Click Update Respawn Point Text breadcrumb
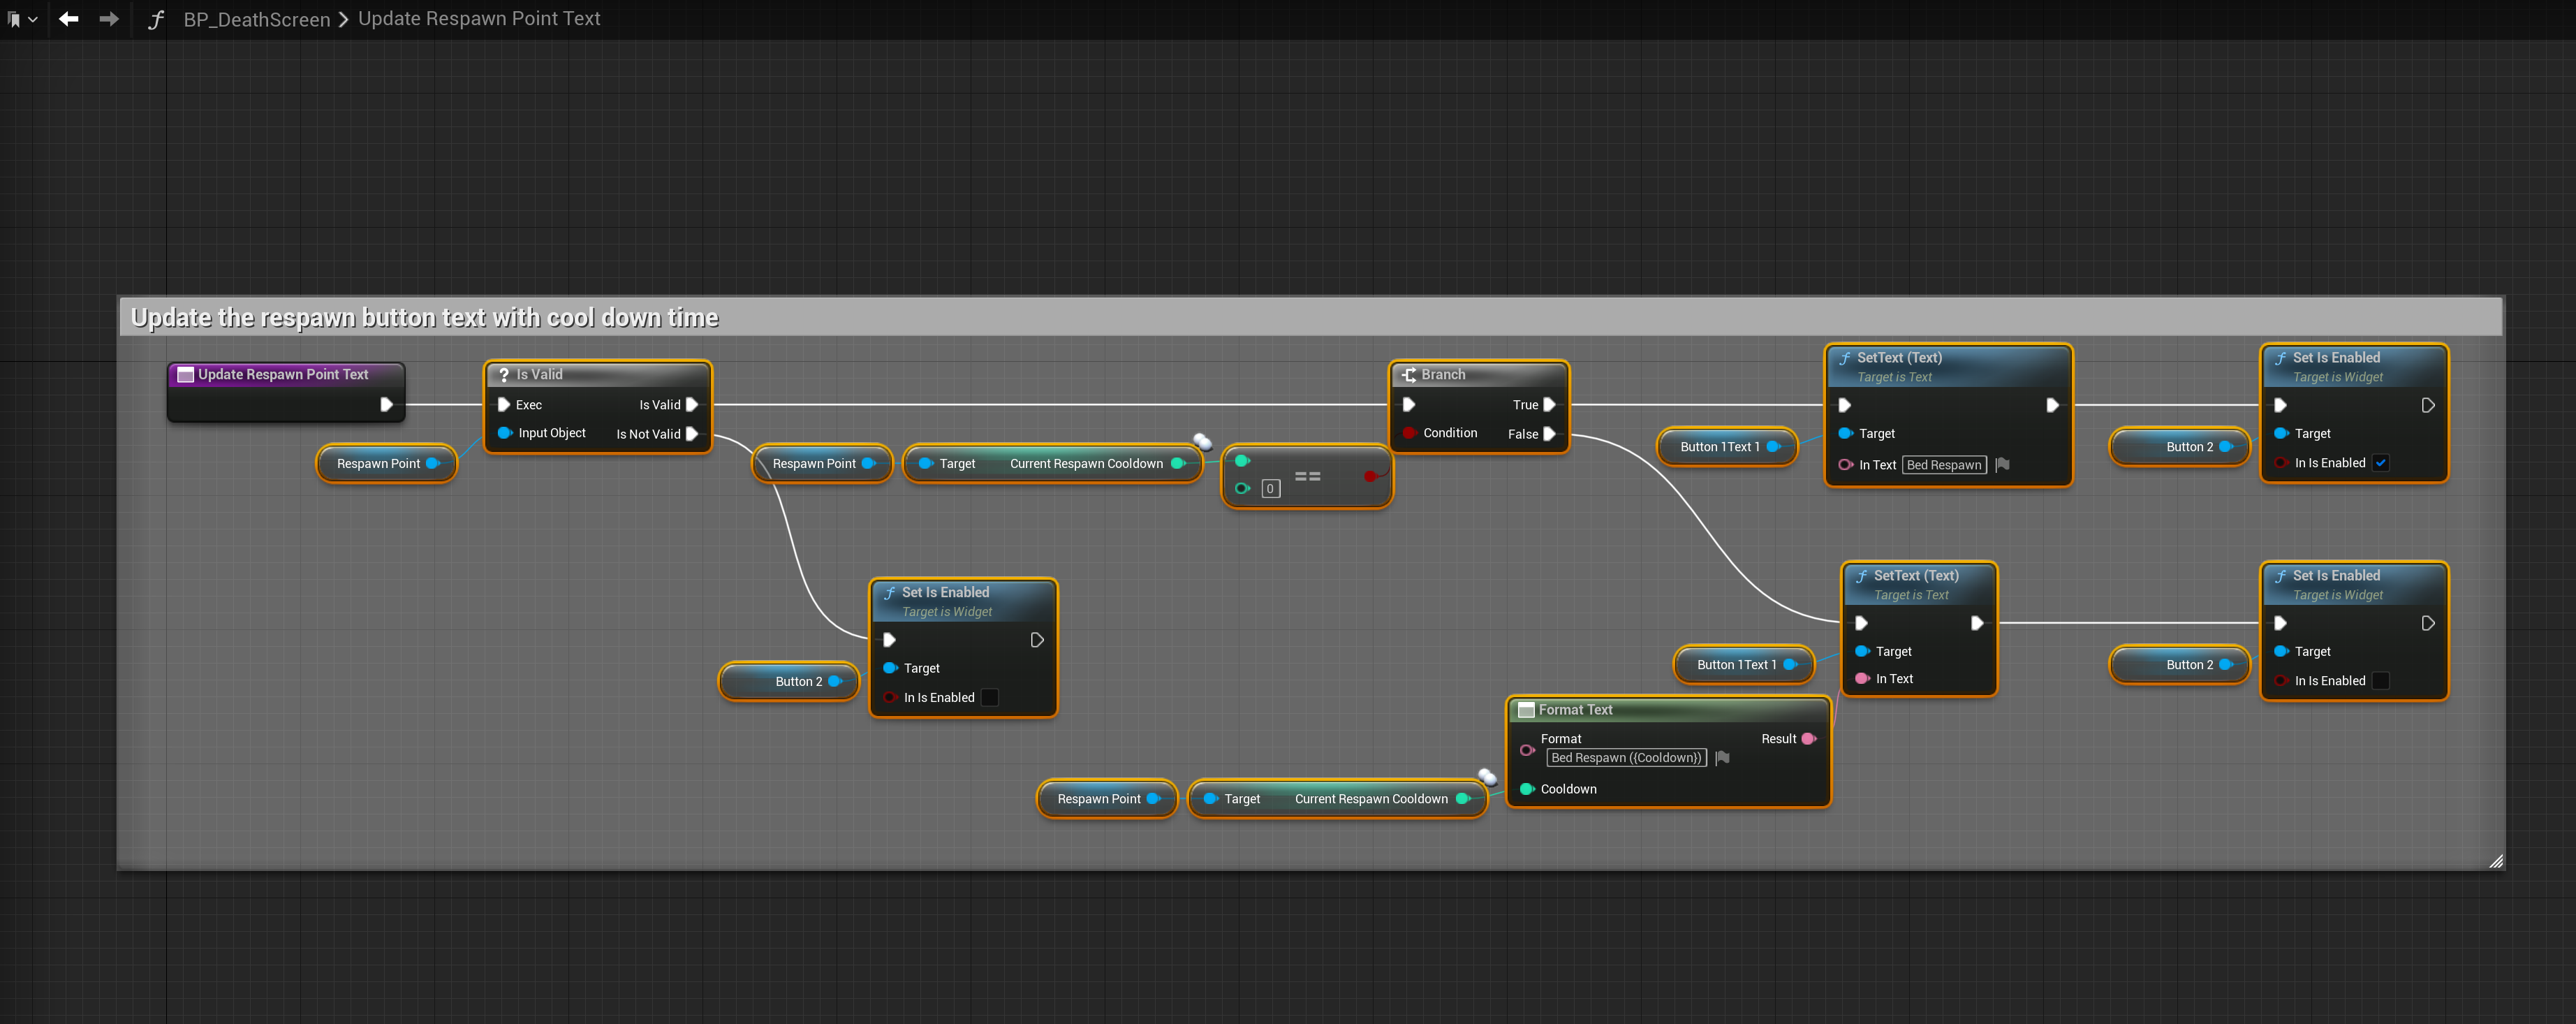This screenshot has width=2576, height=1024. coord(479,19)
